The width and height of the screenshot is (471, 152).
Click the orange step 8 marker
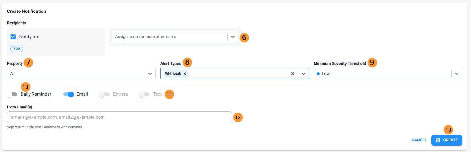coord(187,62)
